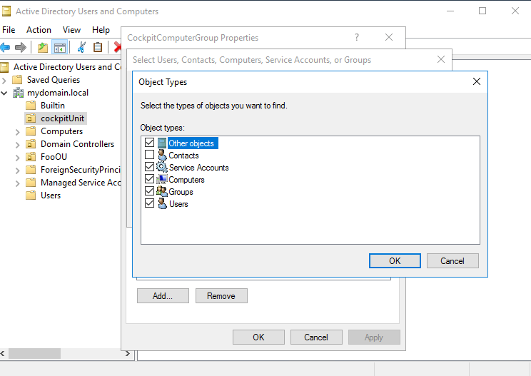Viewport: 531px width, 376px height.
Task: Click Cancel in CockpitComputerGroup Properties
Action: coord(316,337)
